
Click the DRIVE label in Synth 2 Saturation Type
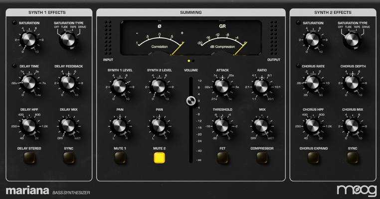366,27
